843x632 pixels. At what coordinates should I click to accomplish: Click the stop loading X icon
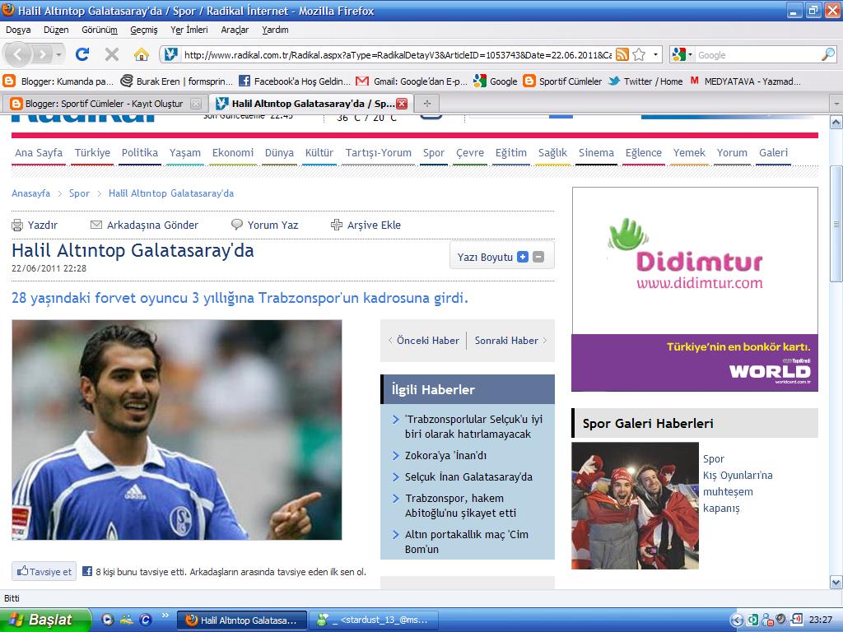[112, 54]
